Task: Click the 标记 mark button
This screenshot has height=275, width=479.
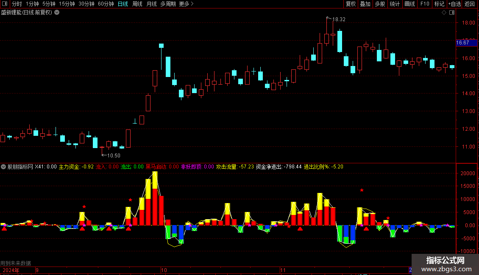Action: 439,4
